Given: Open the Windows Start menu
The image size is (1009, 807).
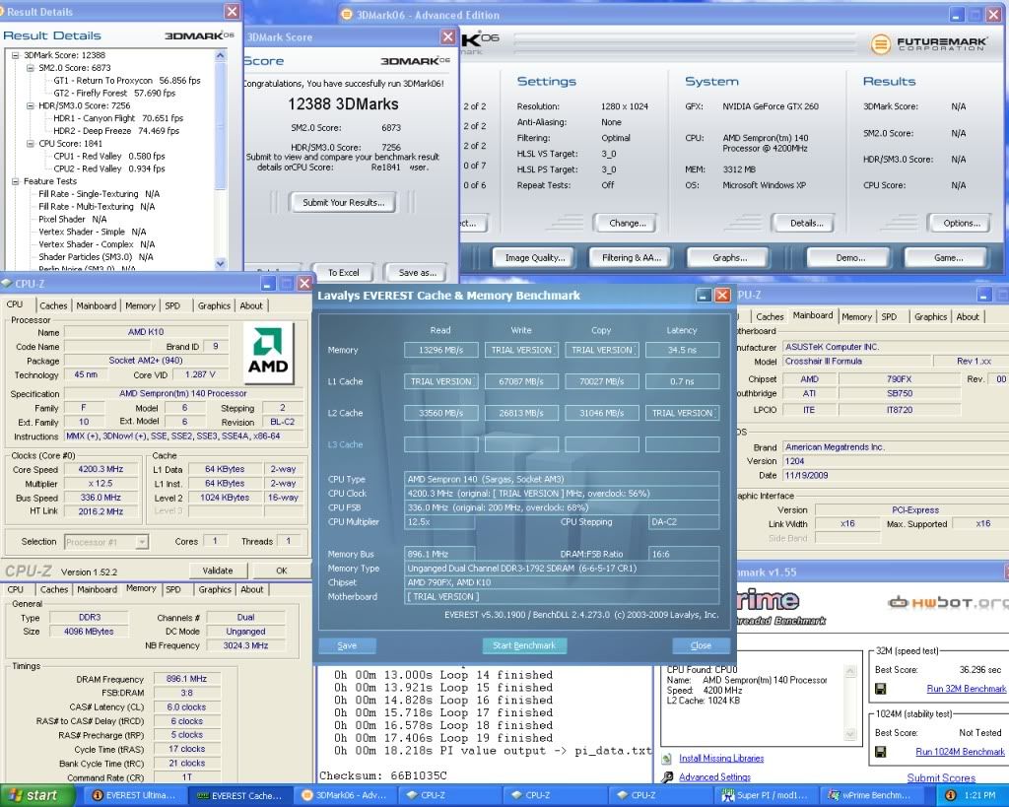Looking at the screenshot, I should (33, 795).
